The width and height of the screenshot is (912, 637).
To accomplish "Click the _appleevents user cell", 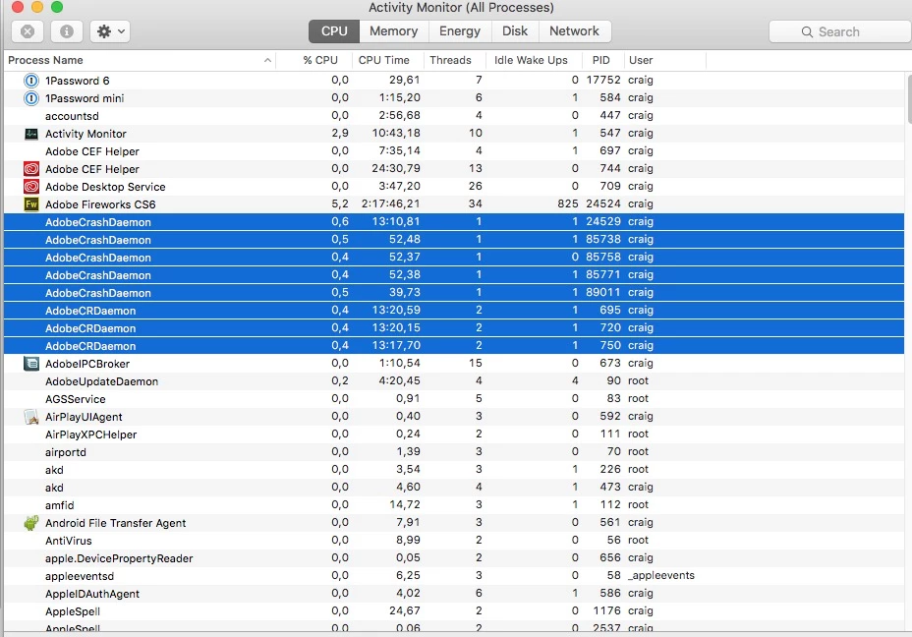I will click(661, 576).
